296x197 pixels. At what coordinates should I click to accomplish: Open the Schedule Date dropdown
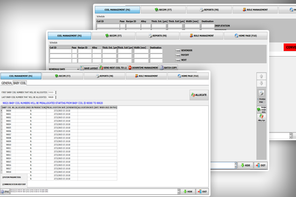click(78, 69)
